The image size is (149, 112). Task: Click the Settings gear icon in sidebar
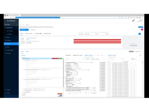tap(6, 53)
